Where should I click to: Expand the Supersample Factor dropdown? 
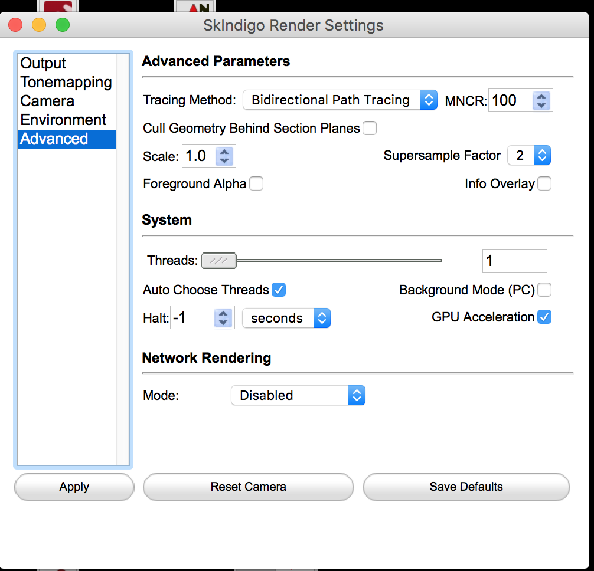[528, 156]
